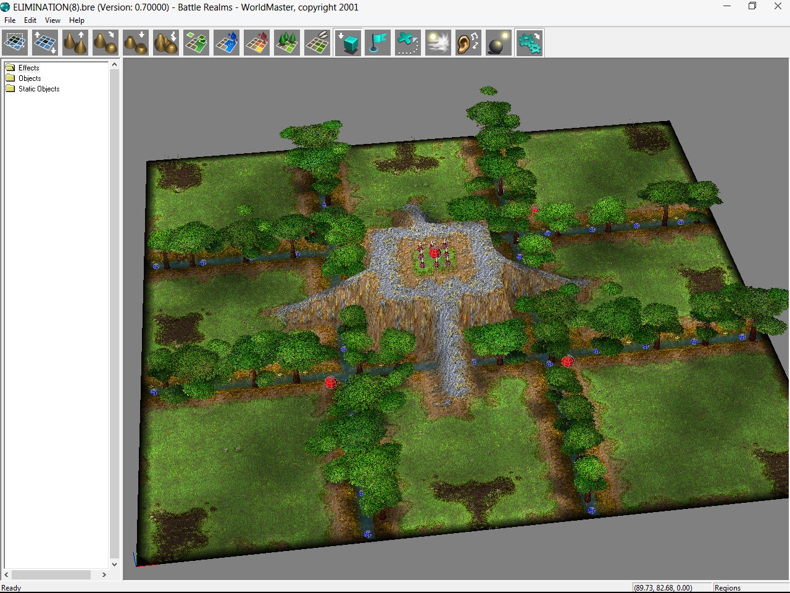
Task: Open the File menu
Action: coord(10,20)
